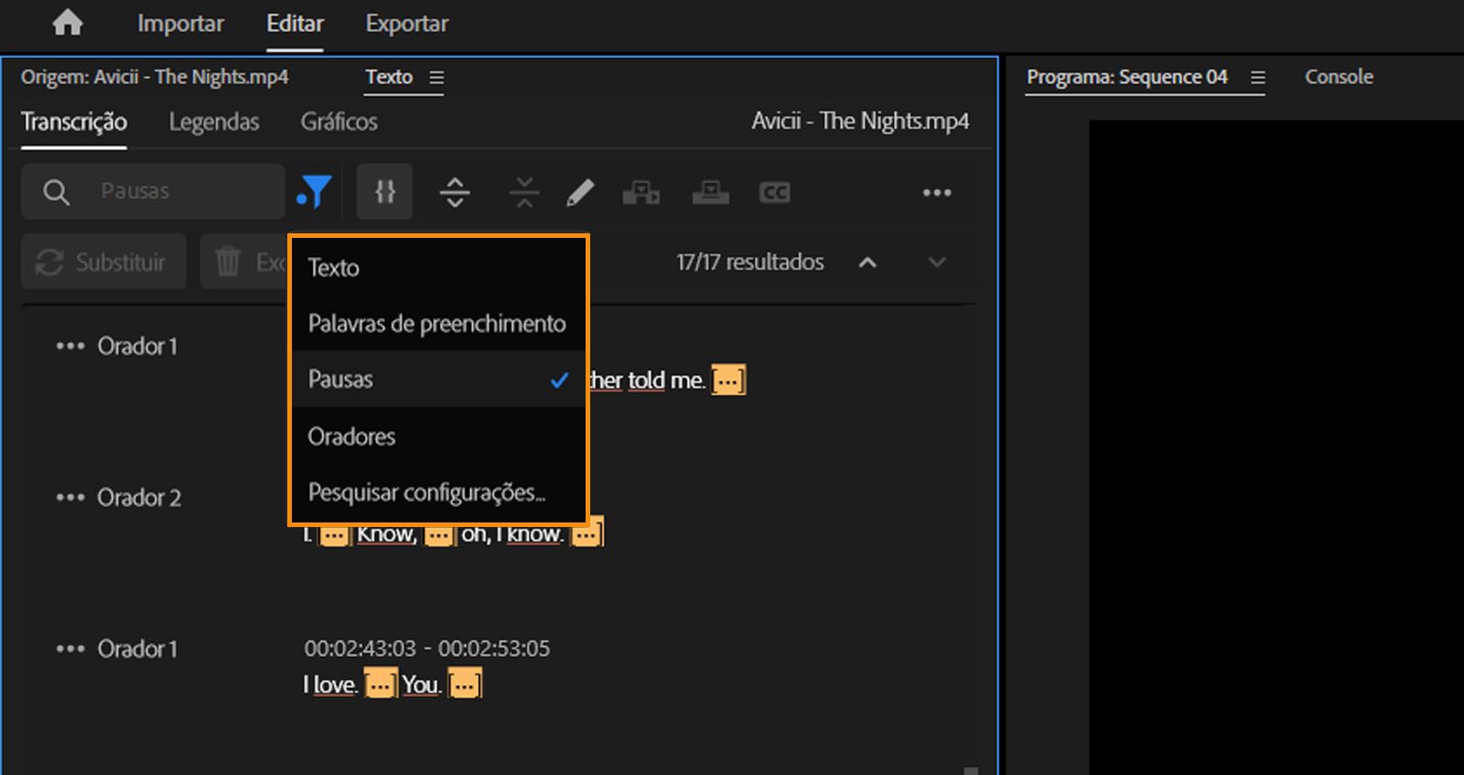This screenshot has width=1464, height=775.
Task: Open options ellipsis for first Orador 1
Action: pos(70,346)
